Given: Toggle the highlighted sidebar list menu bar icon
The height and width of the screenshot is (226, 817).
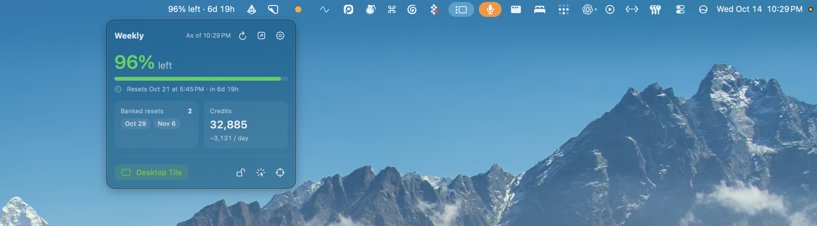Looking at the screenshot, I should (x=461, y=9).
